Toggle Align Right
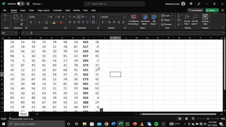Screen dimensions: 226x127 coord(78,22)
